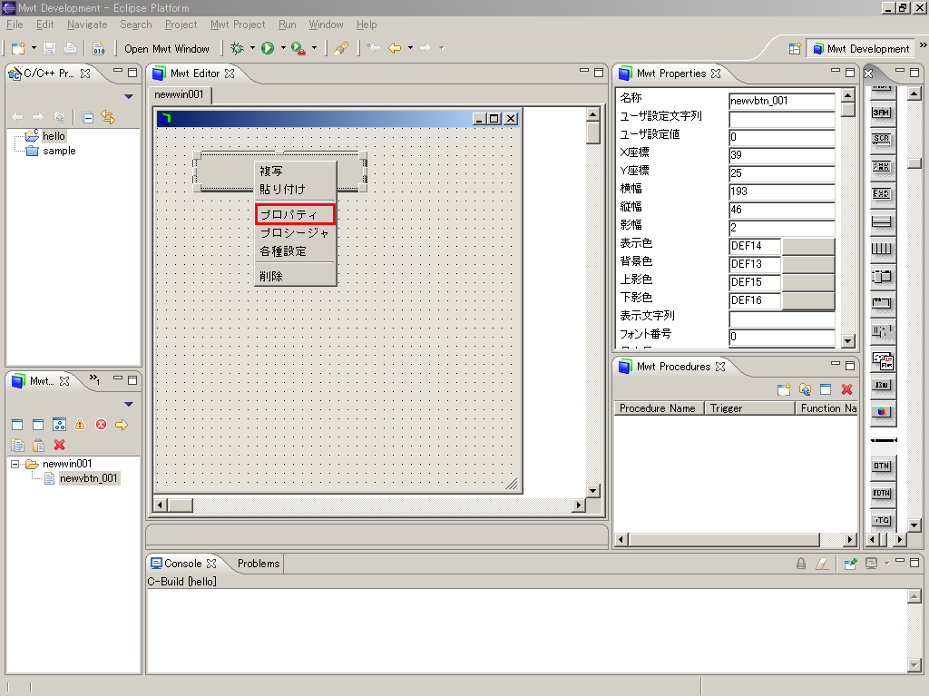Click the Trigger column header
The width and height of the screenshot is (929, 697).
click(x=749, y=408)
